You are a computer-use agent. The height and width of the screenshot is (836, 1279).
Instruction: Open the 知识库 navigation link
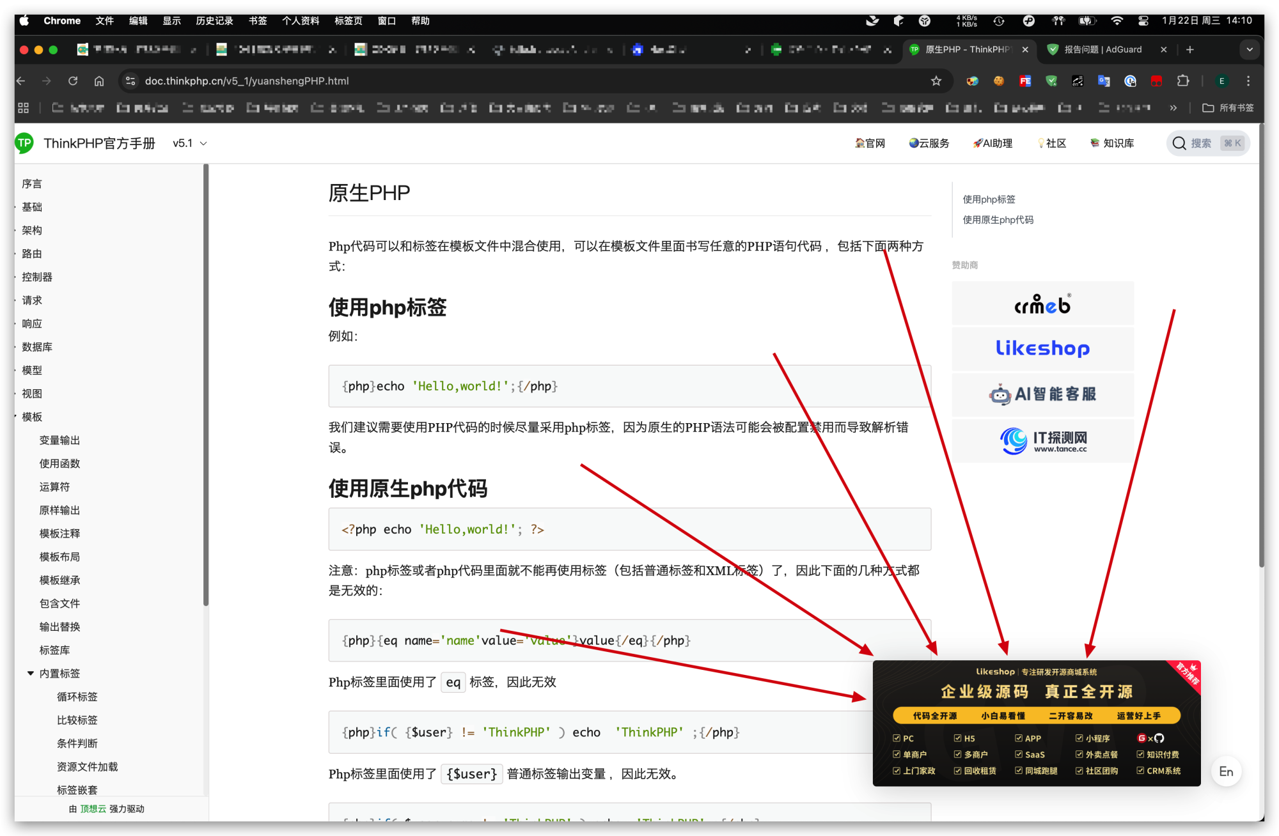coord(1112,143)
